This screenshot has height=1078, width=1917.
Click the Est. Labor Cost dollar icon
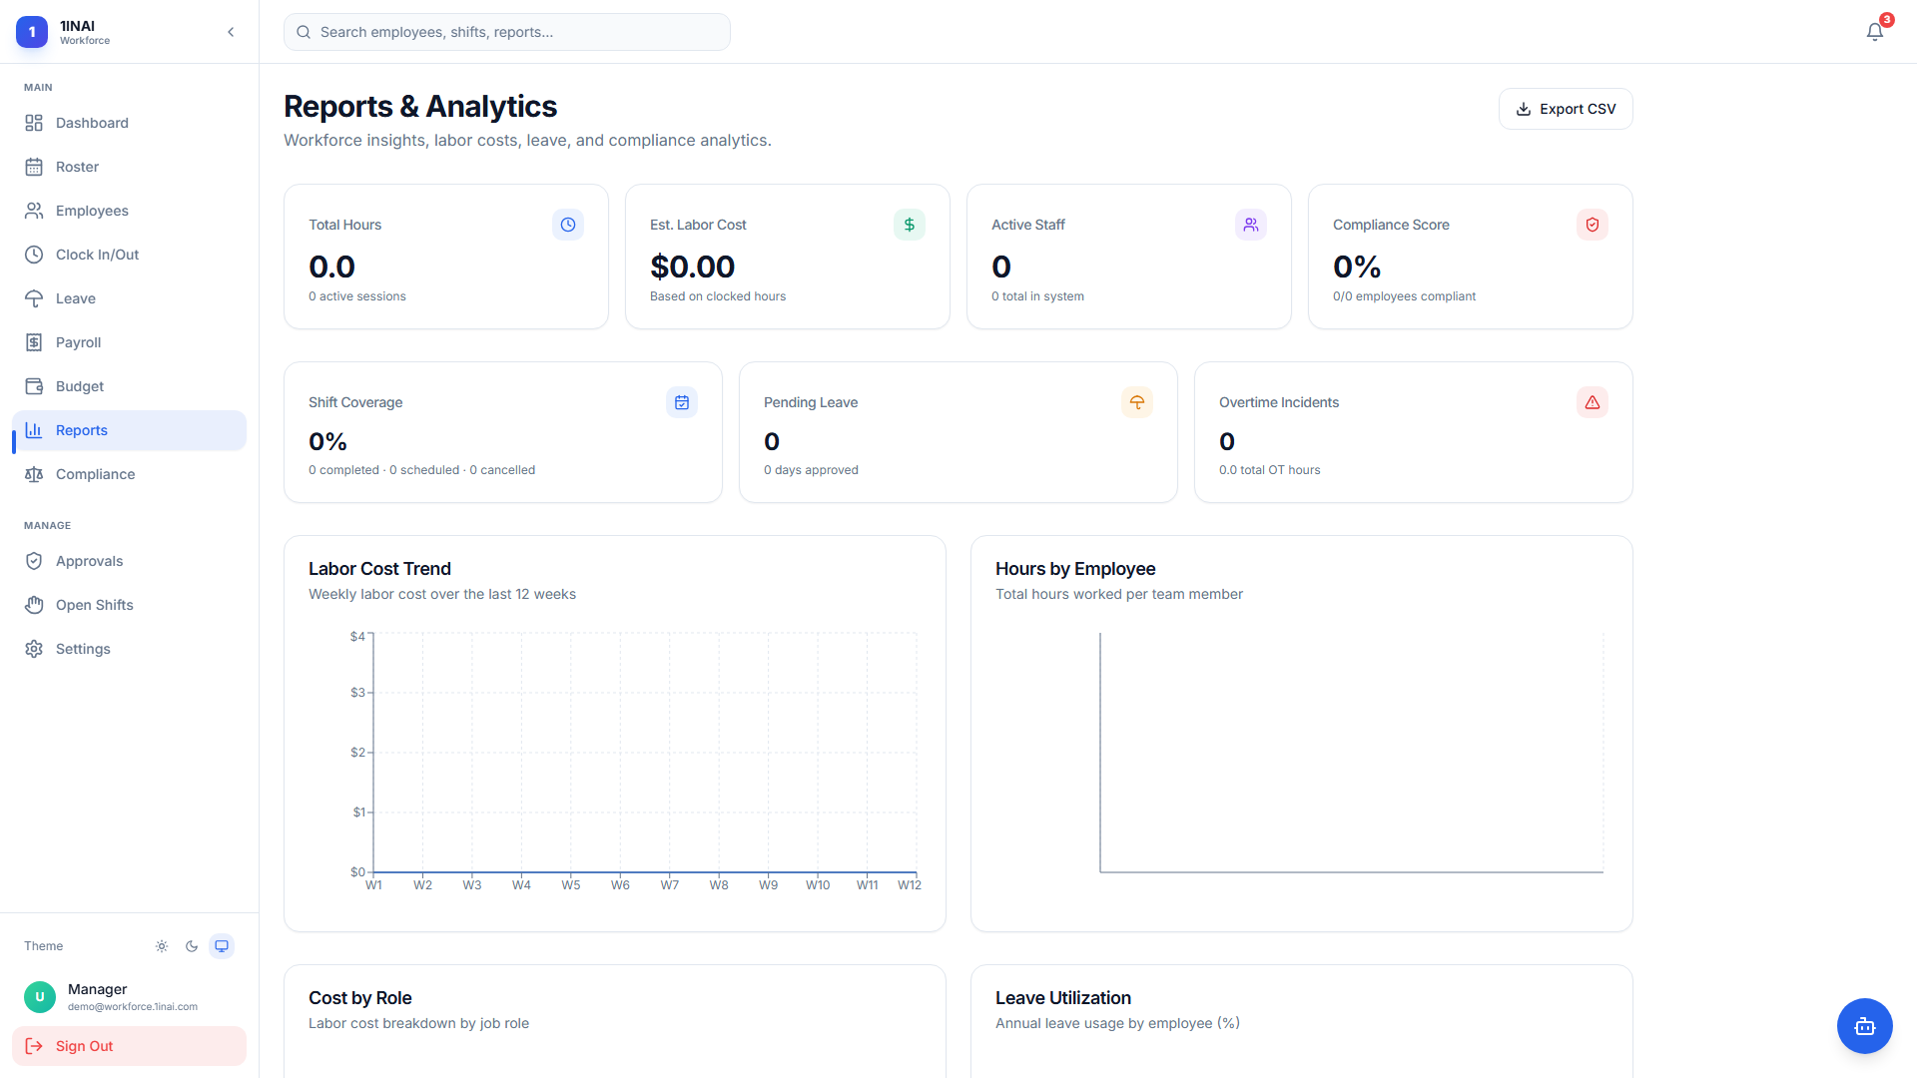[x=910, y=225]
